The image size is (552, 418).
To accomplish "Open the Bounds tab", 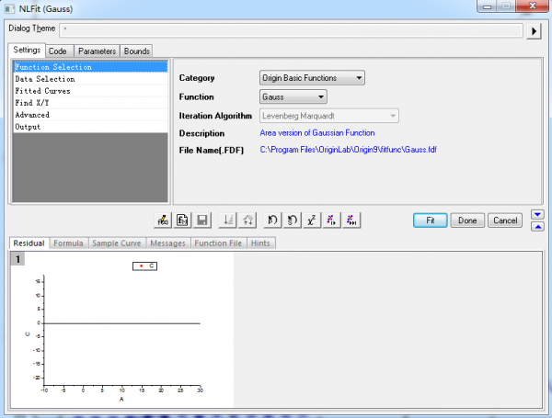I will click(x=136, y=51).
